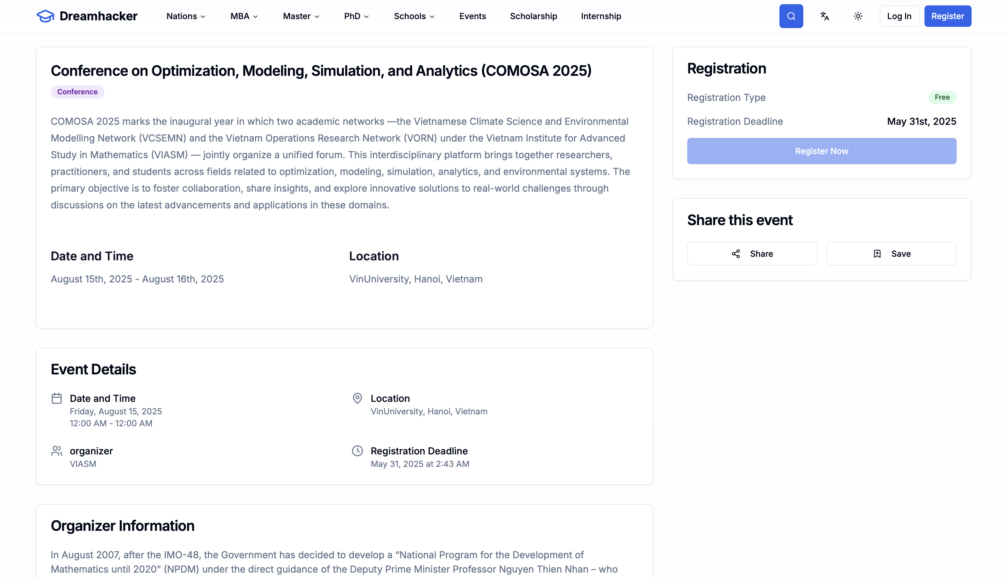The width and height of the screenshot is (1008, 578).
Task: Click the organizer people icon
Action: [57, 451]
